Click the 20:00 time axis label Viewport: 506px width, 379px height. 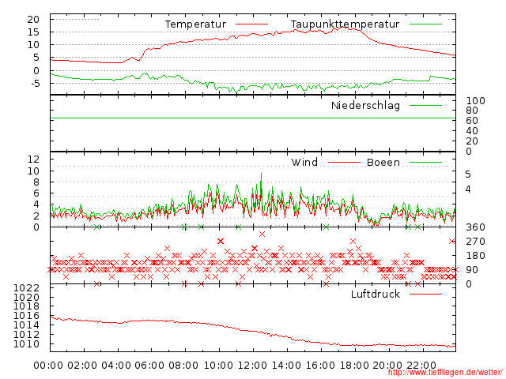pyautogui.click(x=387, y=366)
